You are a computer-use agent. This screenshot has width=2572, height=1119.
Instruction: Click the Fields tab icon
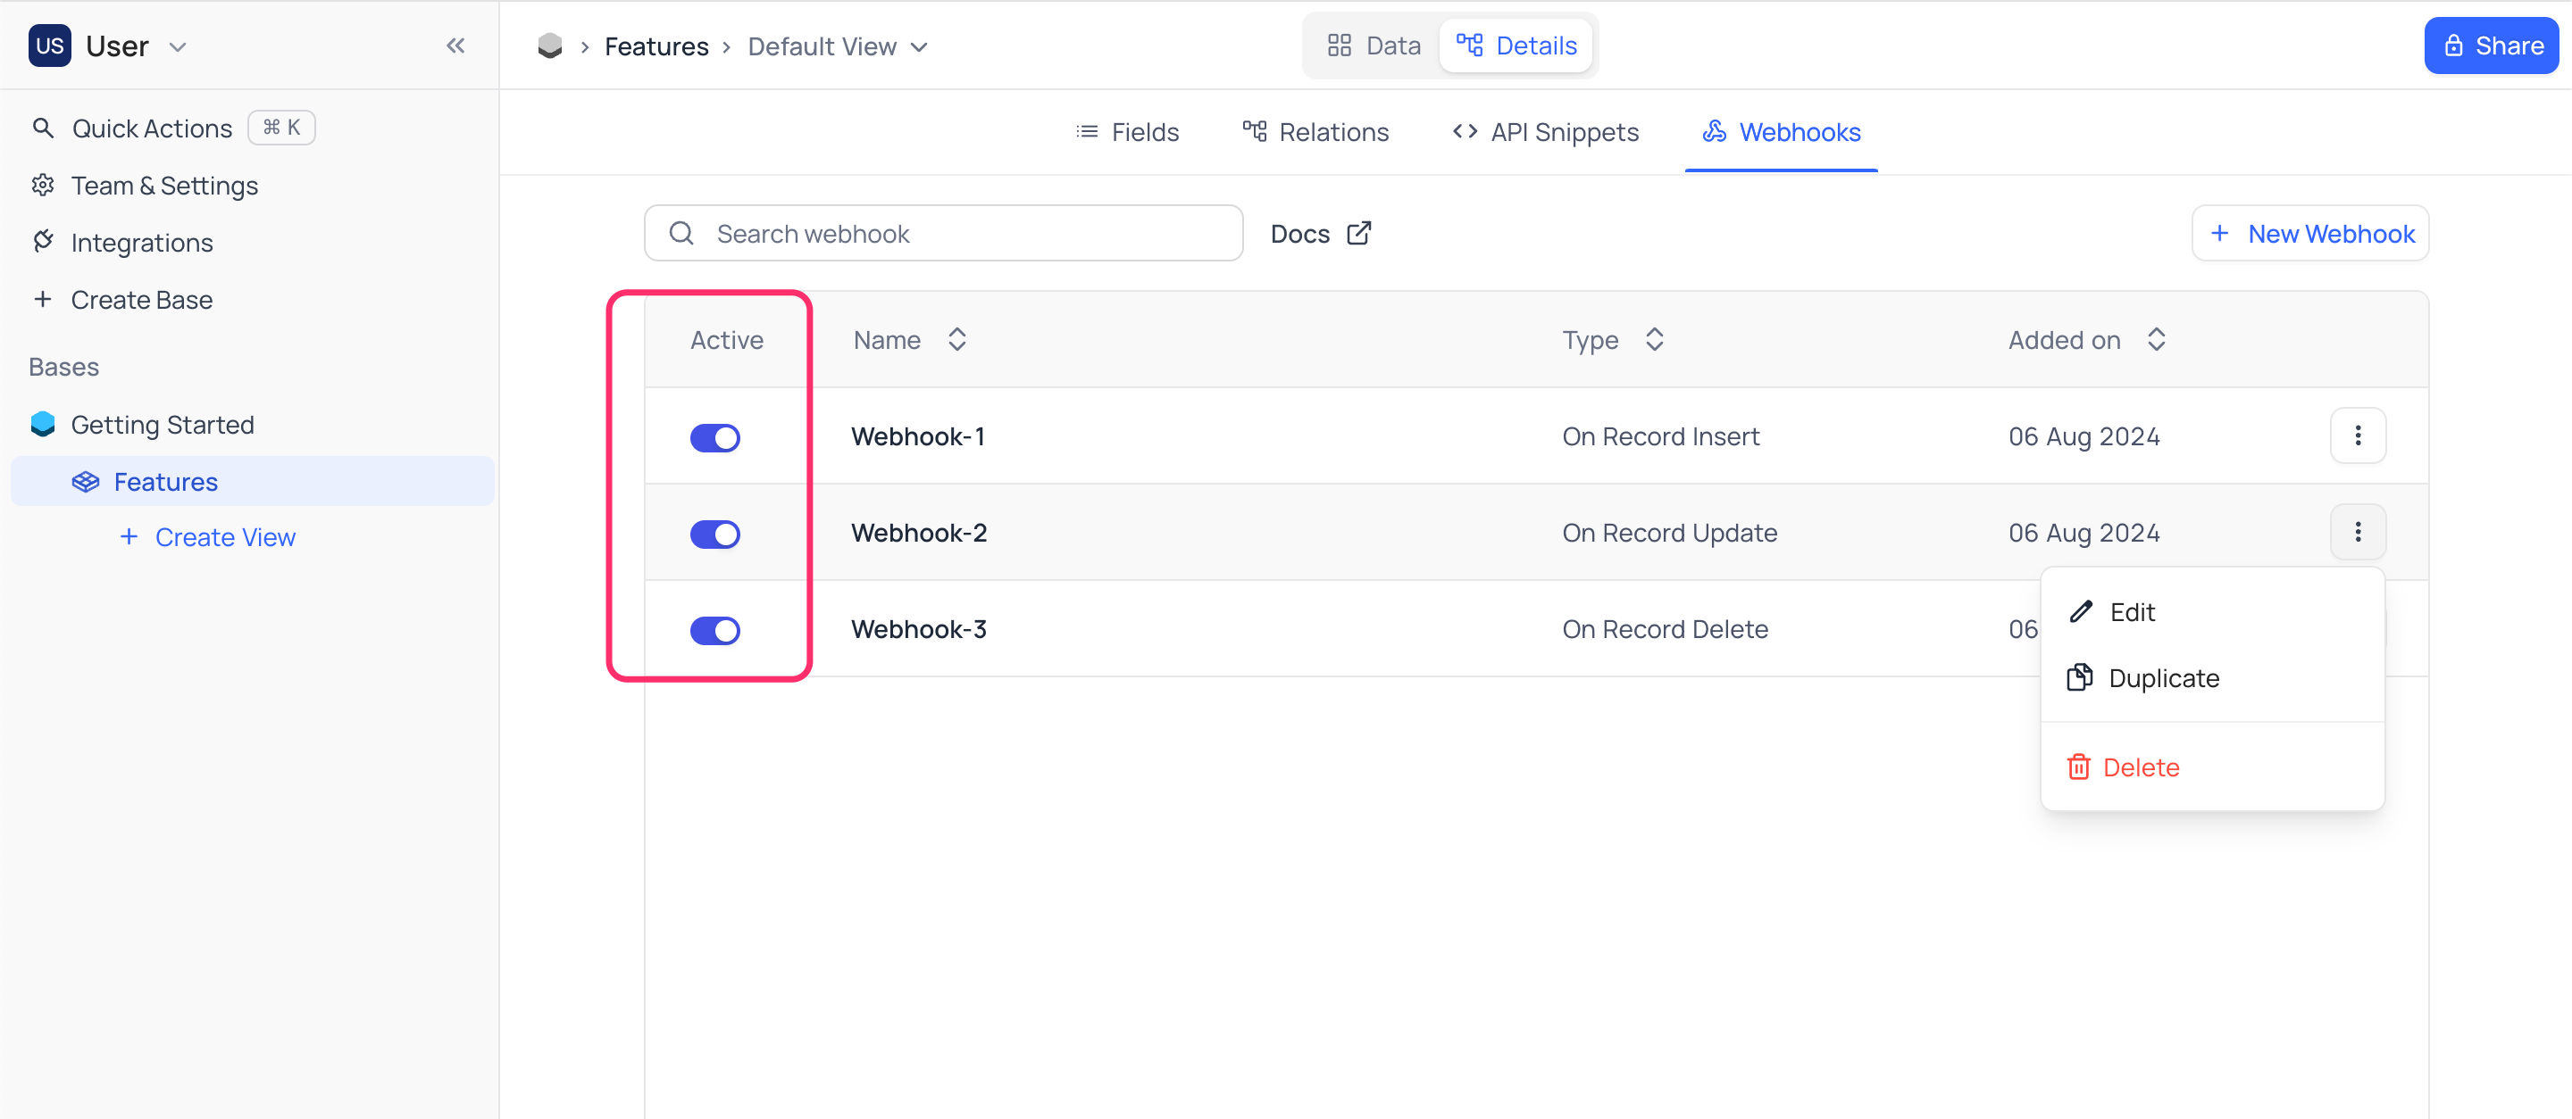tap(1086, 133)
